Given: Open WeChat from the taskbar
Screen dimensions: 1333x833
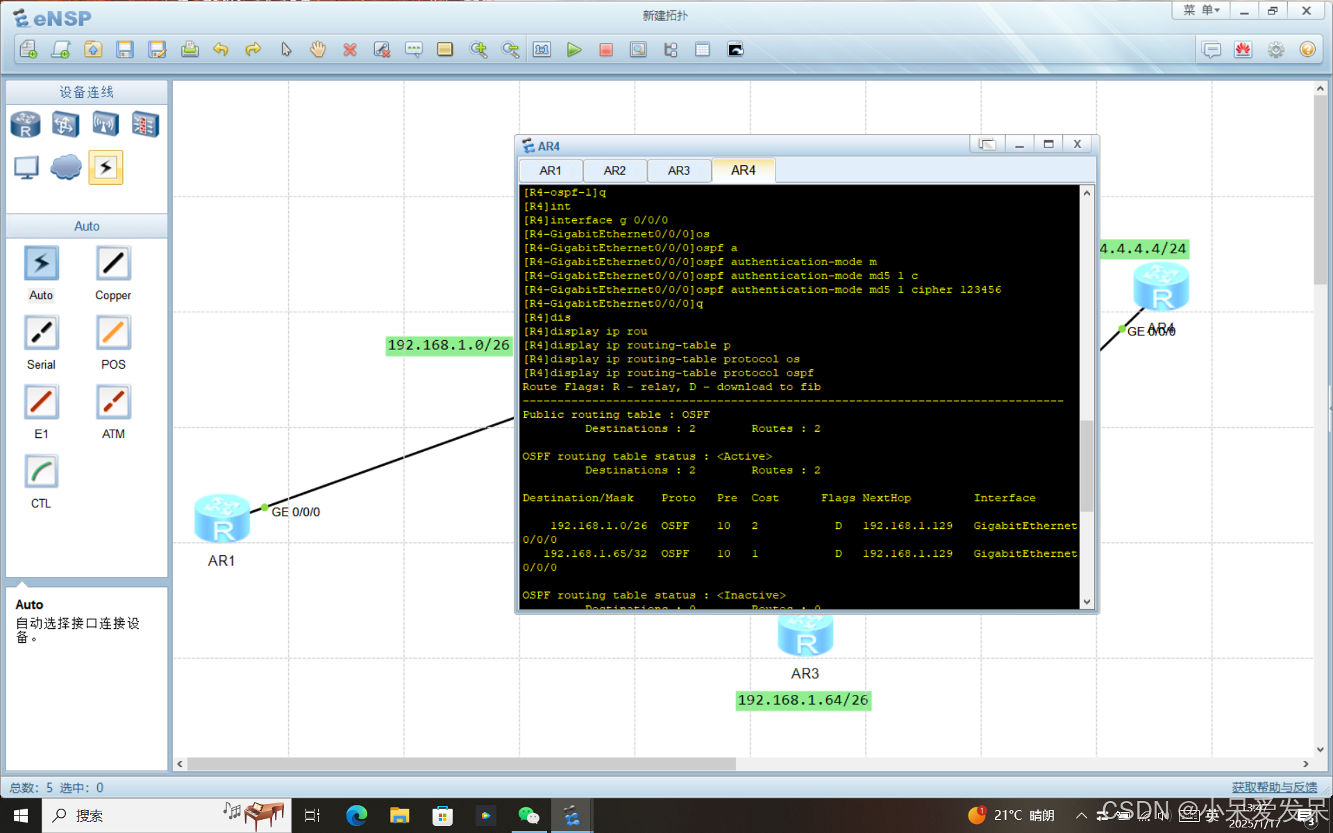Looking at the screenshot, I should click(528, 816).
